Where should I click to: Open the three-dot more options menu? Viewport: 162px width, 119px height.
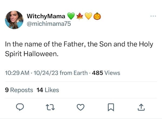[x=153, y=16]
